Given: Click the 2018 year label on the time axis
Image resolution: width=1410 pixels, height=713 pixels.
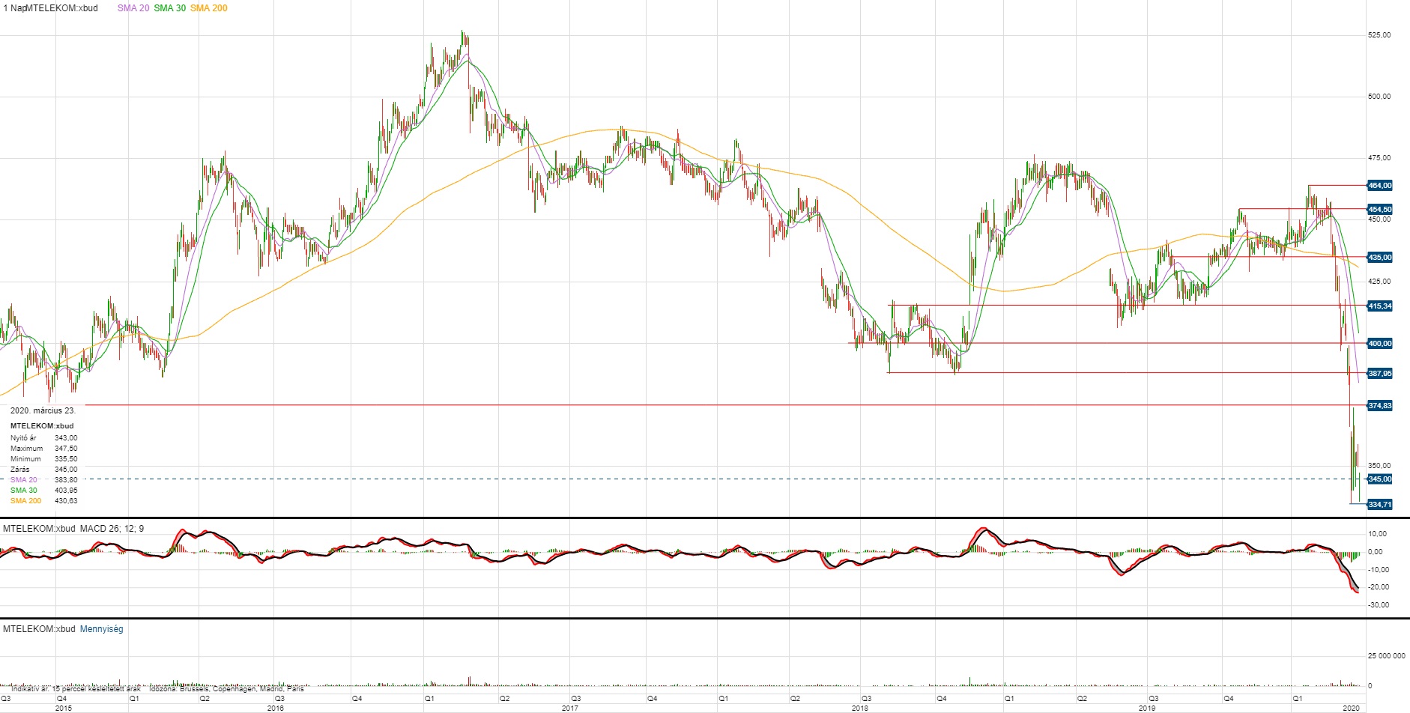Looking at the screenshot, I should coord(860,708).
